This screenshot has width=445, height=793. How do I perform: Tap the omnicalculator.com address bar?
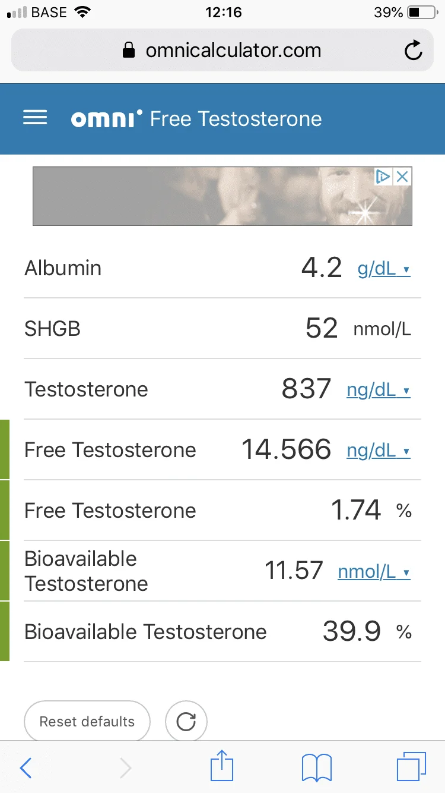(223, 51)
